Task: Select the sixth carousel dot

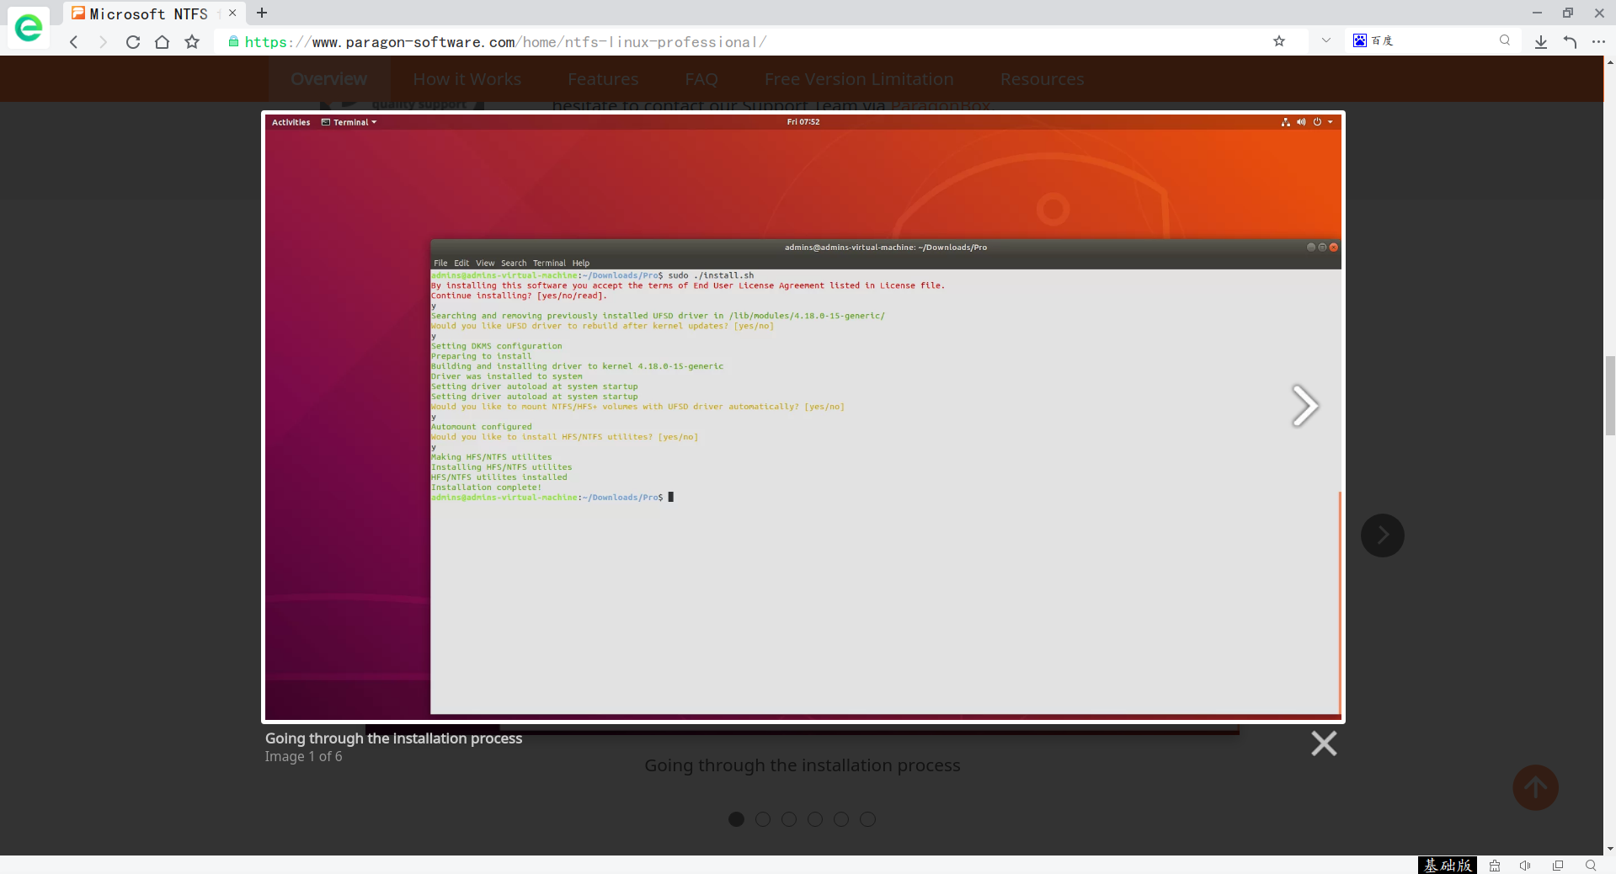Action: click(x=867, y=819)
